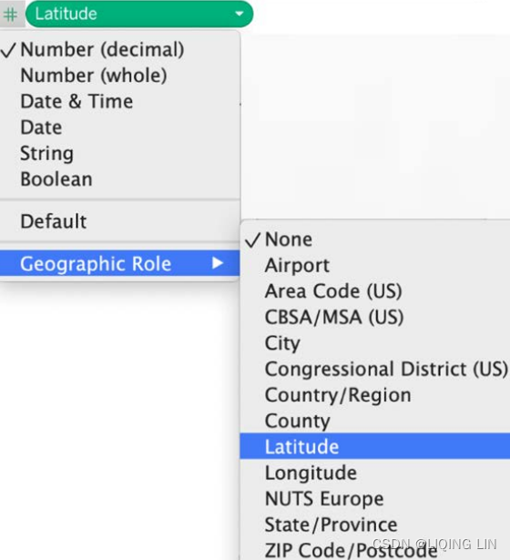
Task: Select County geographic role
Action: pos(375,421)
